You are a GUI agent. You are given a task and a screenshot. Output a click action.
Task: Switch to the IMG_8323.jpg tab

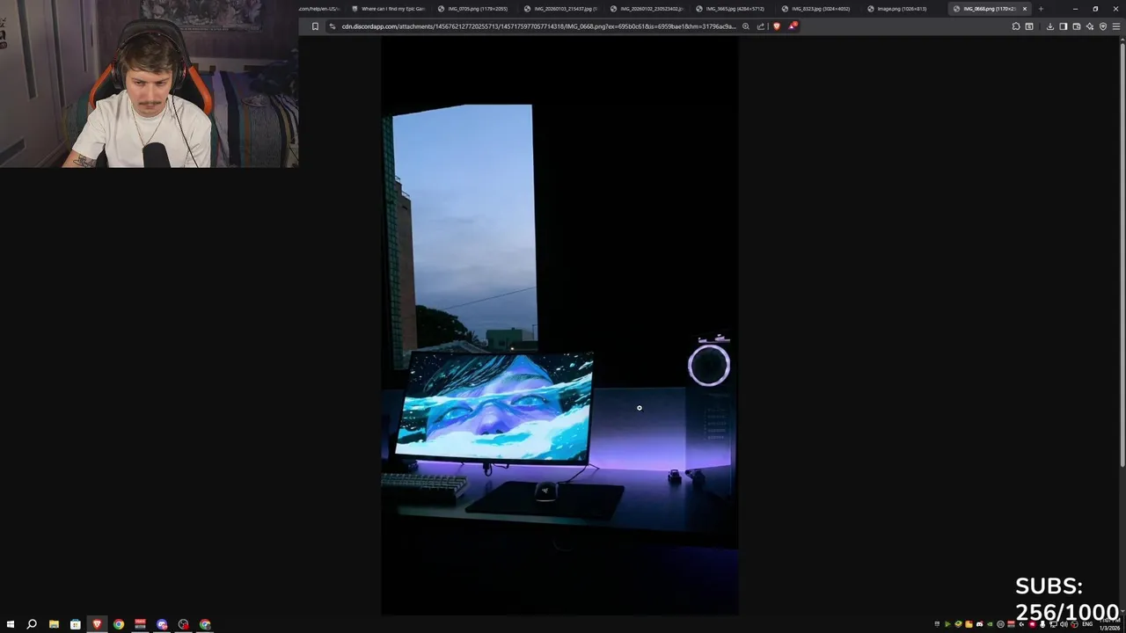click(819, 9)
